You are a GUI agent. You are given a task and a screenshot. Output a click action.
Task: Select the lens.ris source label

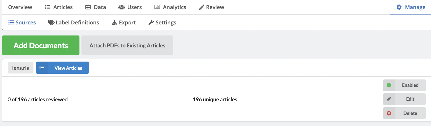click(21, 68)
